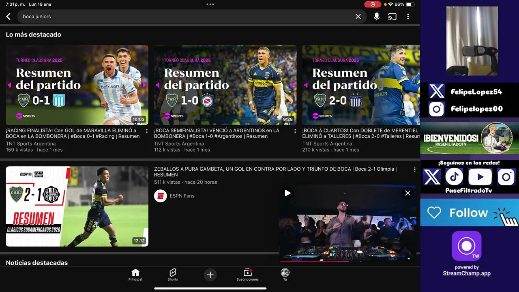Tap the back arrow beside search field
The image size is (519, 292).
tap(8, 17)
